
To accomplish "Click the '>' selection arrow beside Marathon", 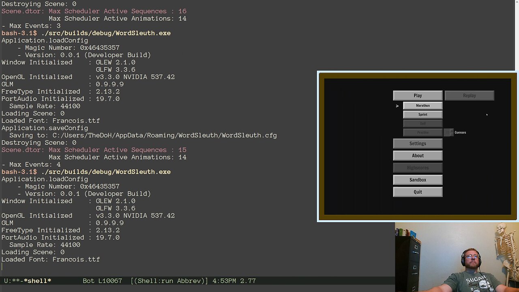I will (397, 106).
